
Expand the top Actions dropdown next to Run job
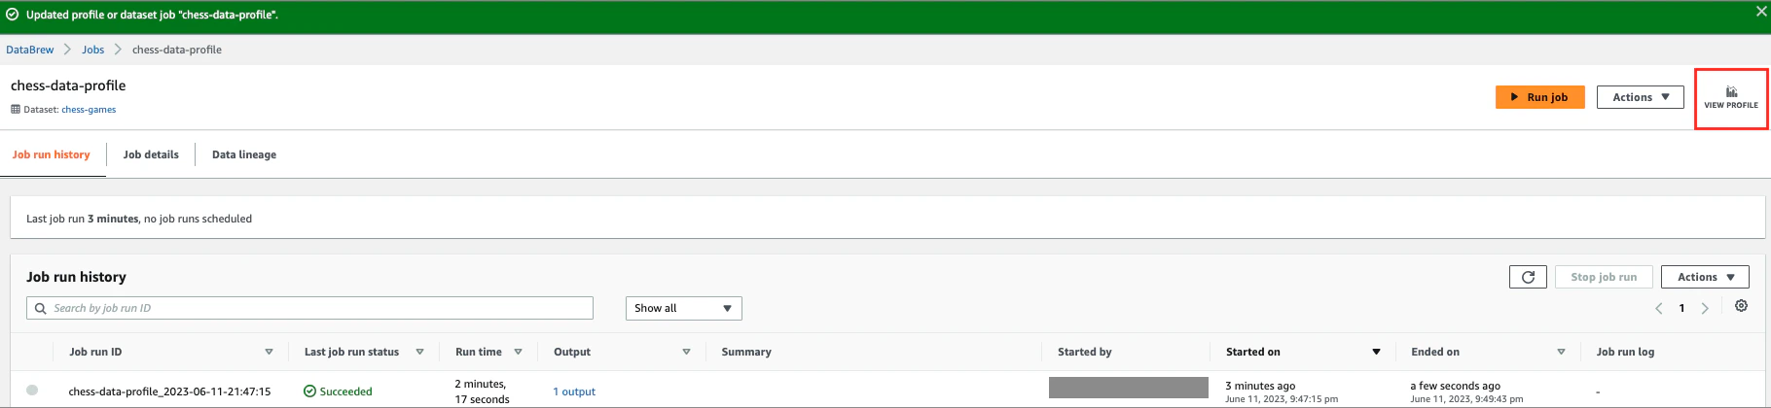[x=1641, y=97]
